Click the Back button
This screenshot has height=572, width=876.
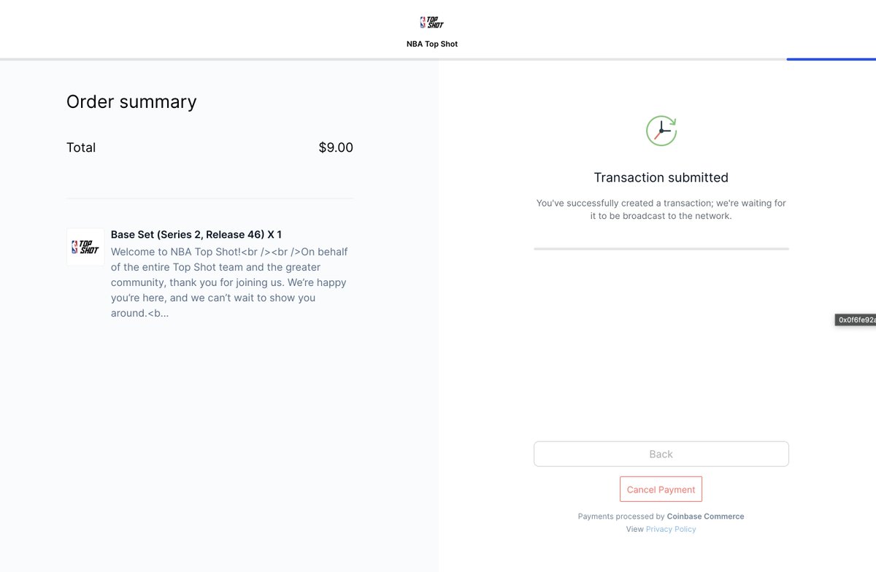pos(661,454)
